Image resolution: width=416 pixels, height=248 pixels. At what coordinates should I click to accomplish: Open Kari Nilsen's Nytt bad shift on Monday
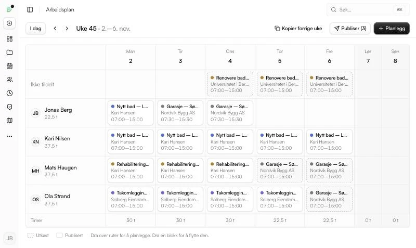coord(131,141)
